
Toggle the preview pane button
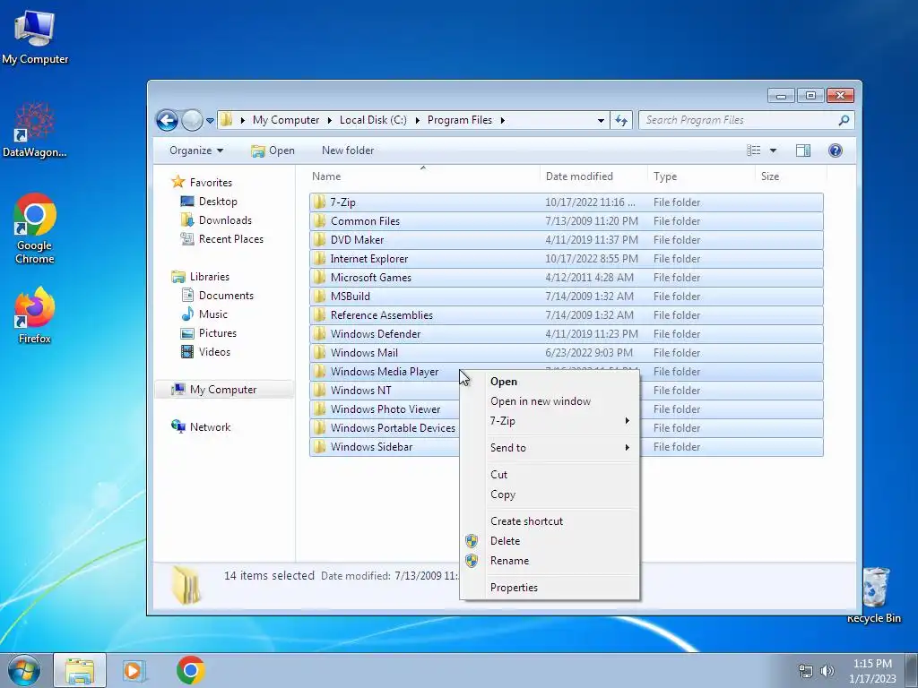click(803, 150)
